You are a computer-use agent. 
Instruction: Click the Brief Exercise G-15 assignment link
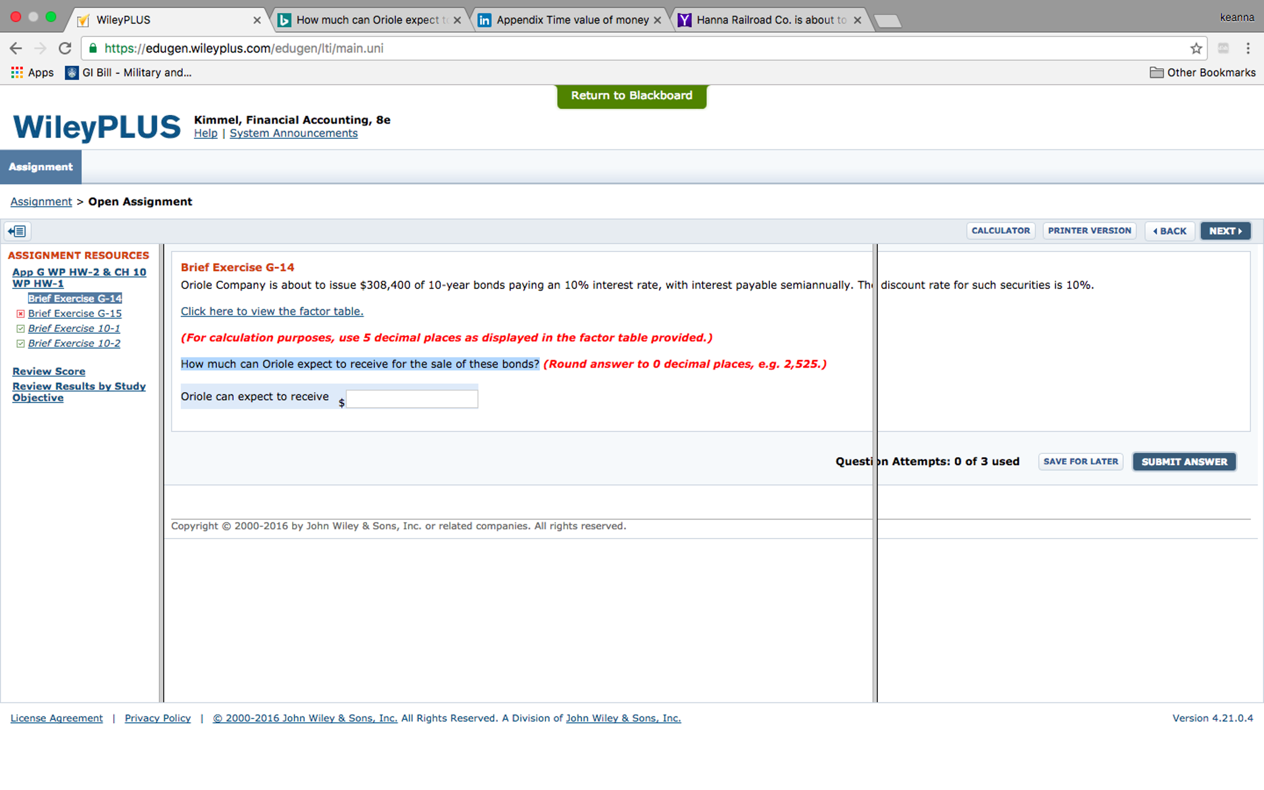coord(75,313)
